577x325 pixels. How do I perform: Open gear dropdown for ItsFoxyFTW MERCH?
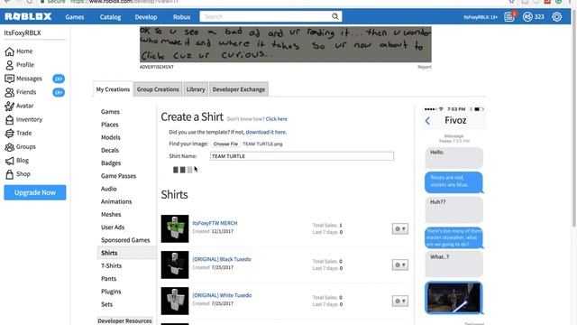tap(400, 228)
